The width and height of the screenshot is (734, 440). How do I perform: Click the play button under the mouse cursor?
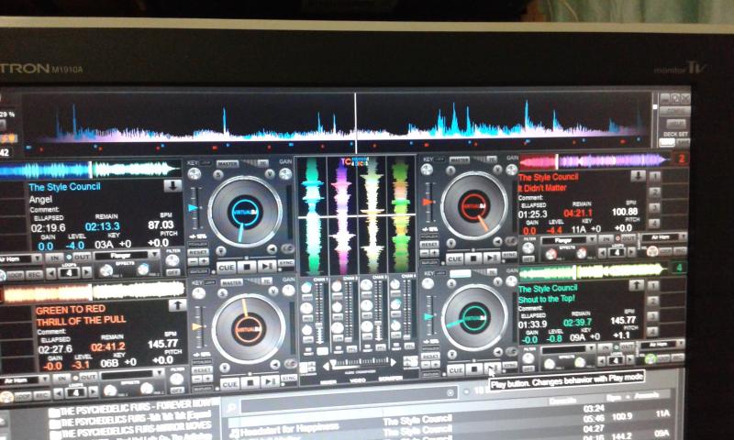point(492,368)
